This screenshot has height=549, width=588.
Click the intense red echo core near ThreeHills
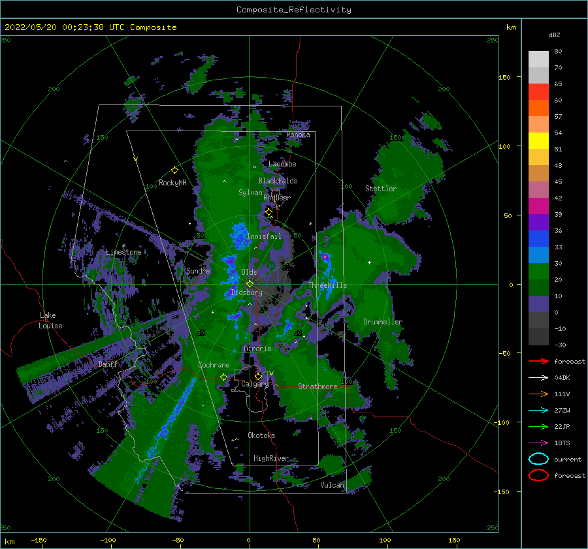click(324, 257)
